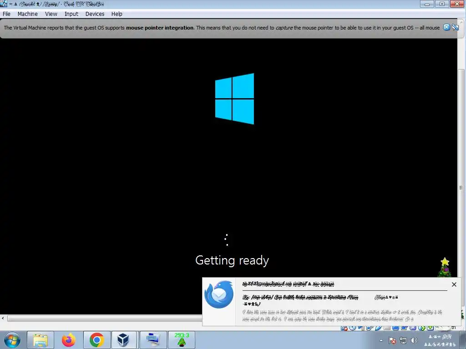Screen dimensions: 466x349
Task: Click the VirtualBox icon in the title bar
Action: [x=4, y=4]
